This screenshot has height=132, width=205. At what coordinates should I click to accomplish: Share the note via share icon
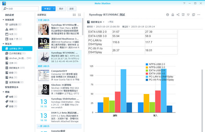pos(178,15)
